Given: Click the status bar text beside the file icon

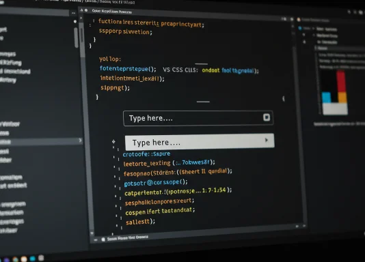Looking at the screenshot, I should [x=128, y=238].
